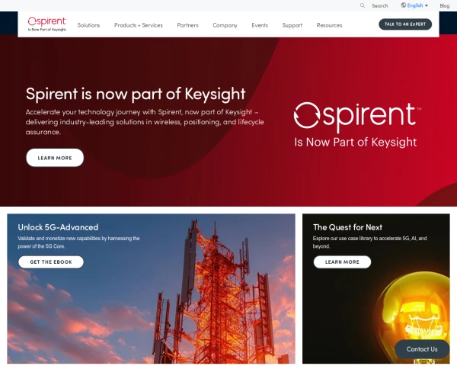The width and height of the screenshot is (457, 366).
Task: Click the Talk to an Expert button
Action: point(405,24)
